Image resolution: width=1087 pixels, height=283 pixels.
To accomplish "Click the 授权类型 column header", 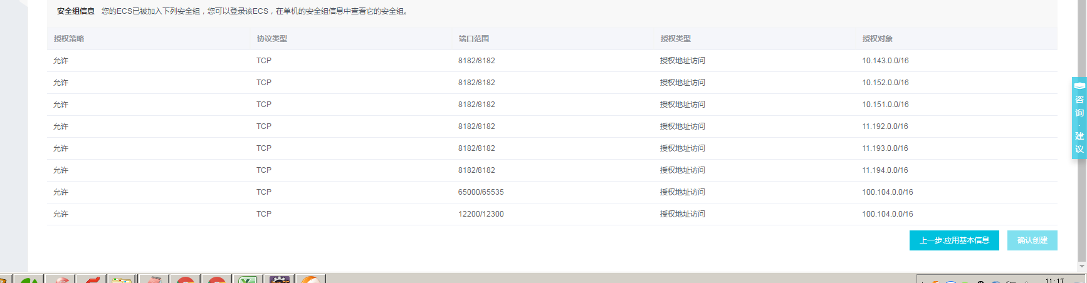I will pyautogui.click(x=676, y=39).
